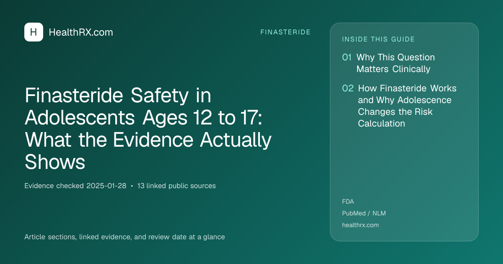Open section 02 How Finasteride Works
Screen dimensions: 503x264
point(399,106)
